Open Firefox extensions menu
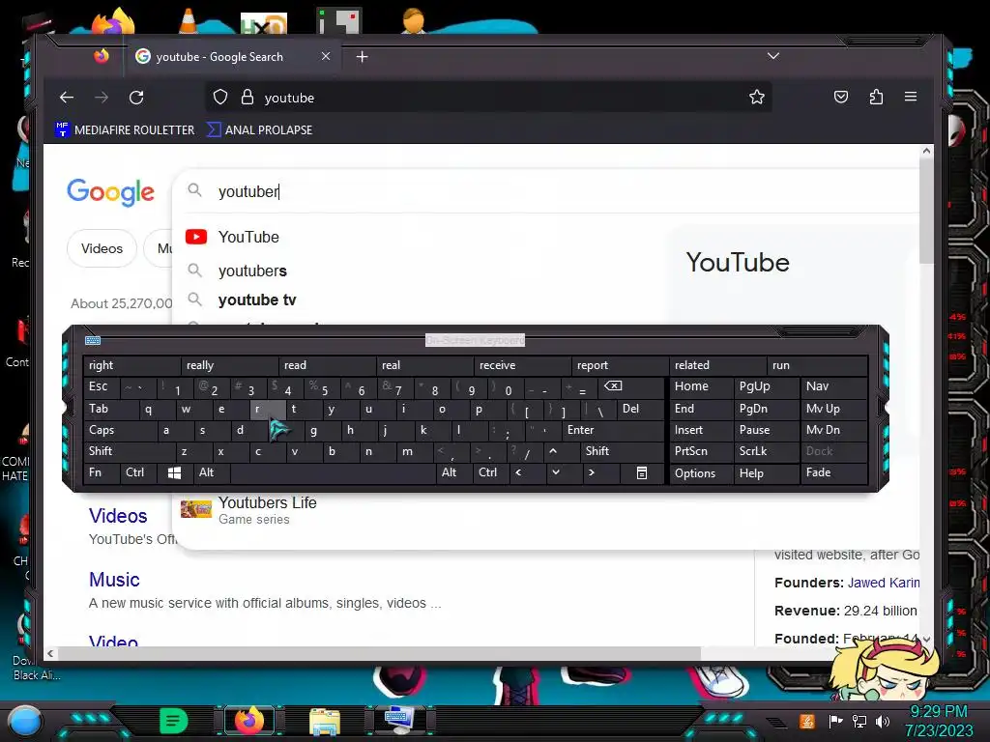The image size is (990, 742). (x=876, y=97)
